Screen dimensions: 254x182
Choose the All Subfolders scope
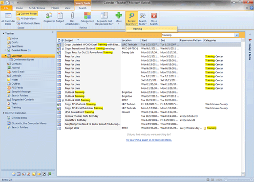click(26, 19)
